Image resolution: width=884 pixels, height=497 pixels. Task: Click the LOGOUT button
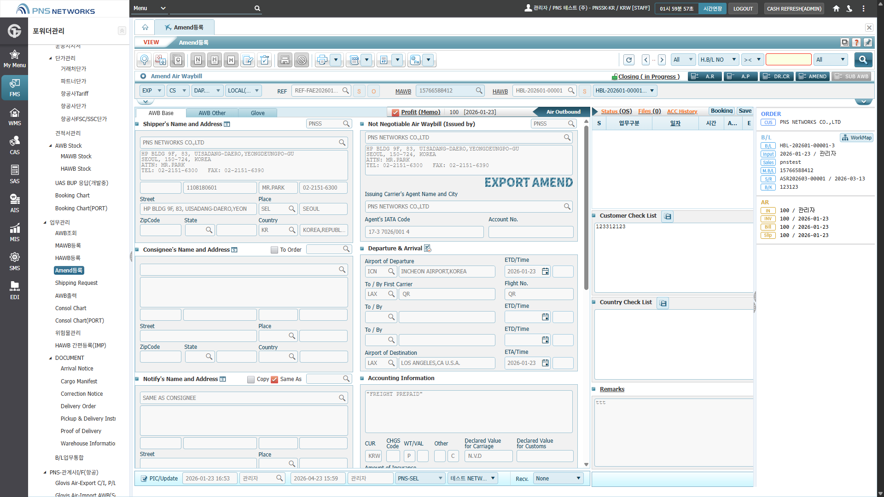coord(743,8)
